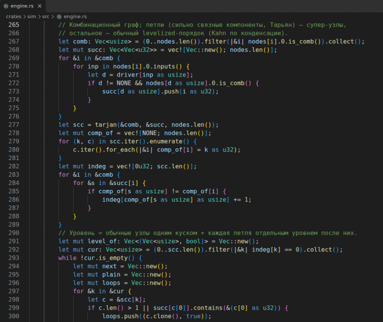Open the crates breadcrumb segment
Image resolution: width=383 pixels, height=322 pixels.
pyautogui.click(x=14, y=17)
